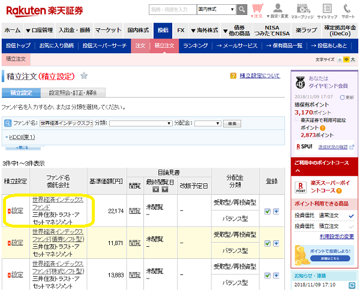Click the help icon next to 楽天スーパーポイントコース

click(339, 191)
